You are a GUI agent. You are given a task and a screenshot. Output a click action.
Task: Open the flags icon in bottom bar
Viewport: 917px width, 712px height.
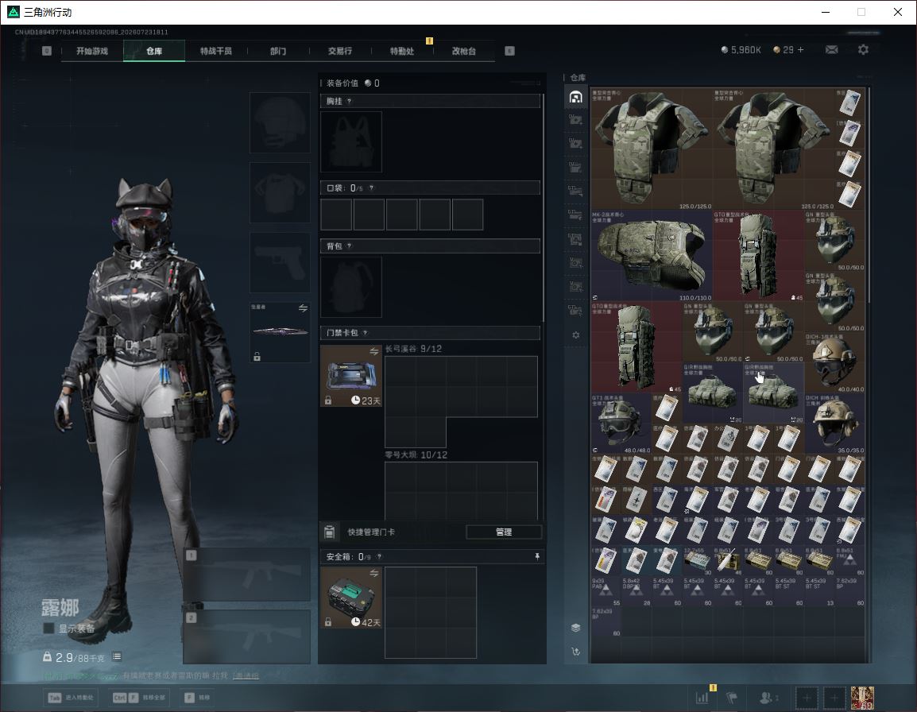tap(732, 698)
